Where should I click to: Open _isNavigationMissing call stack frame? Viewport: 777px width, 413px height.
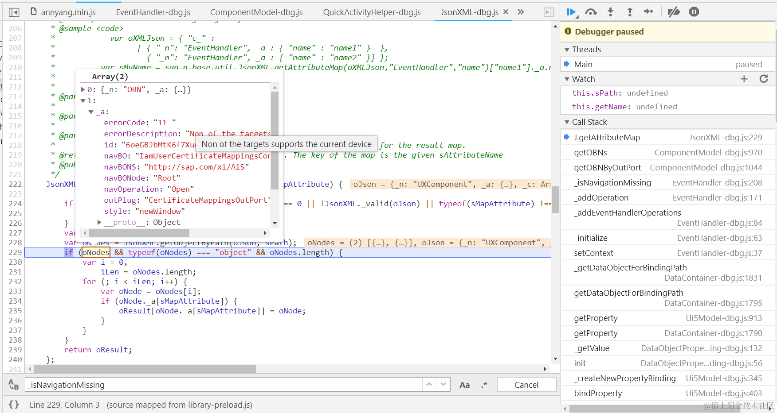[x=668, y=183]
